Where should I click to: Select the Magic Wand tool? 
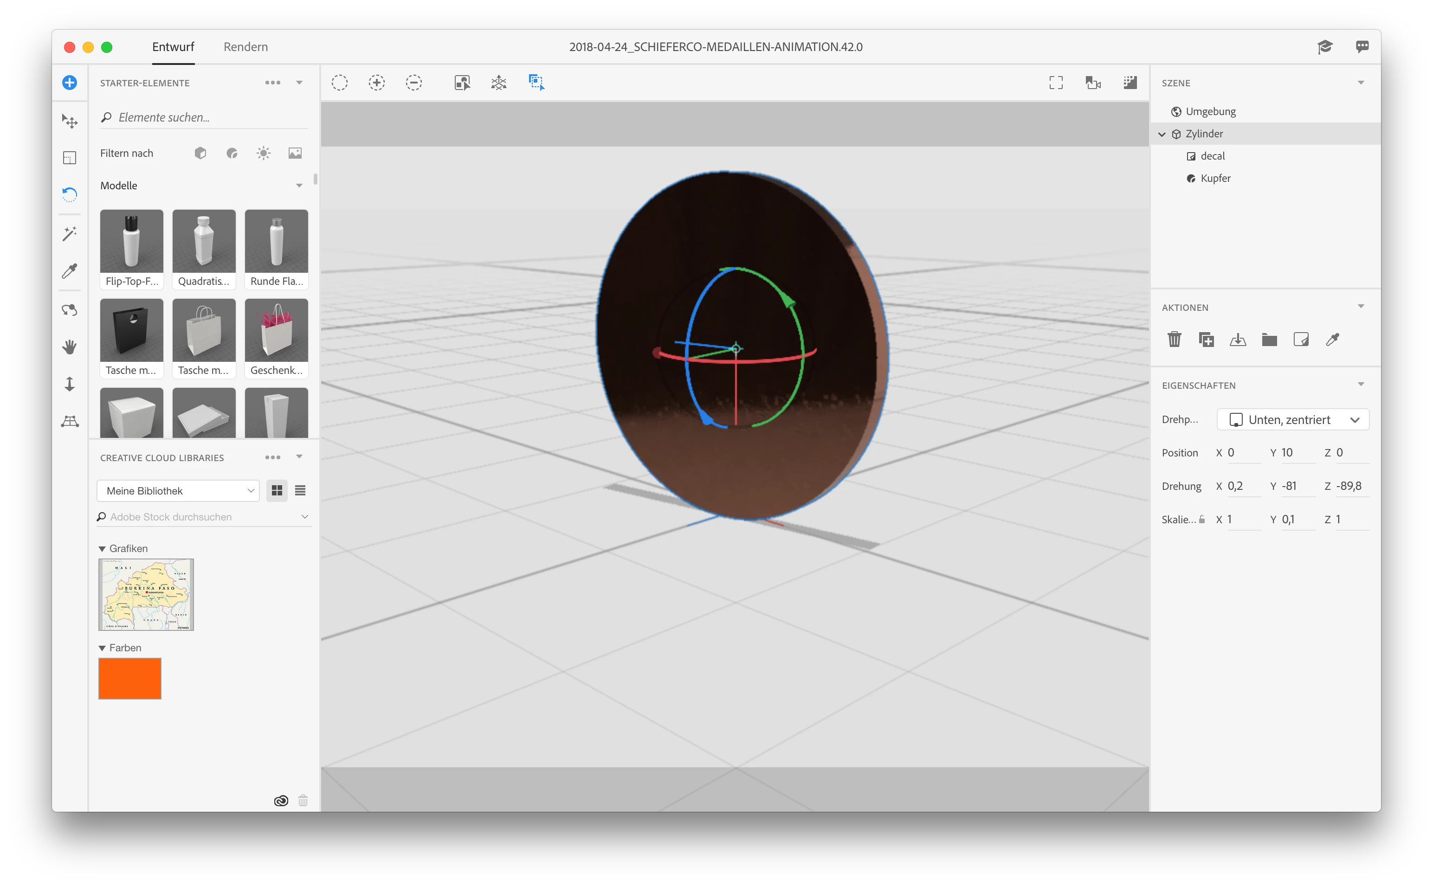(x=70, y=234)
